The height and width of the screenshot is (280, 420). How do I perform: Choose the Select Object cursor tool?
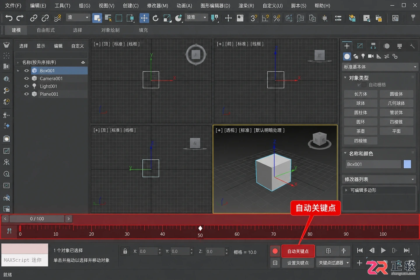97,18
